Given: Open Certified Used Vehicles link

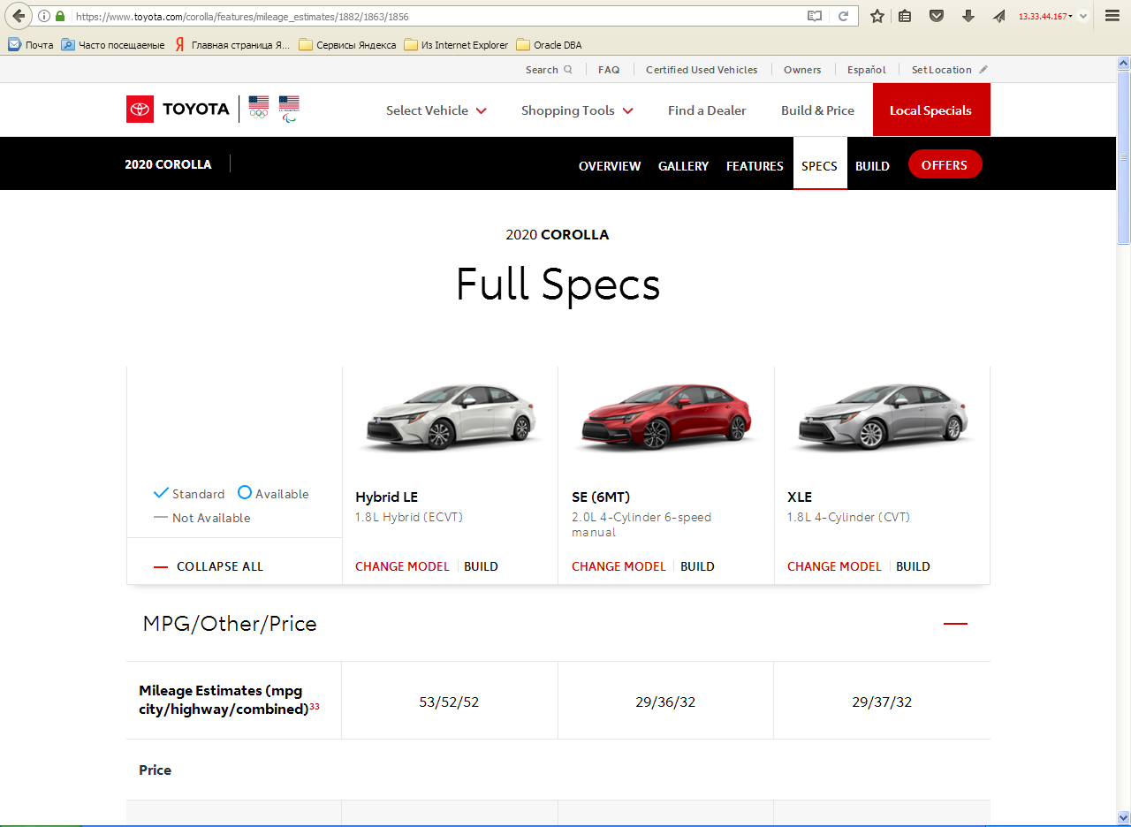Looking at the screenshot, I should [x=702, y=70].
